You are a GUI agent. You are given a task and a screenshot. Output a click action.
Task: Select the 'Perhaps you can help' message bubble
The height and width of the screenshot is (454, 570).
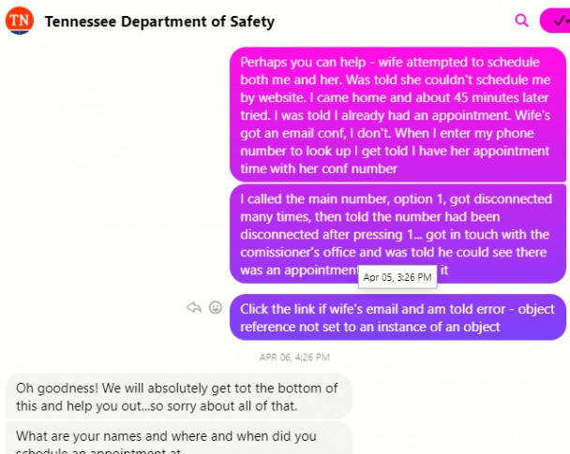[x=398, y=115]
